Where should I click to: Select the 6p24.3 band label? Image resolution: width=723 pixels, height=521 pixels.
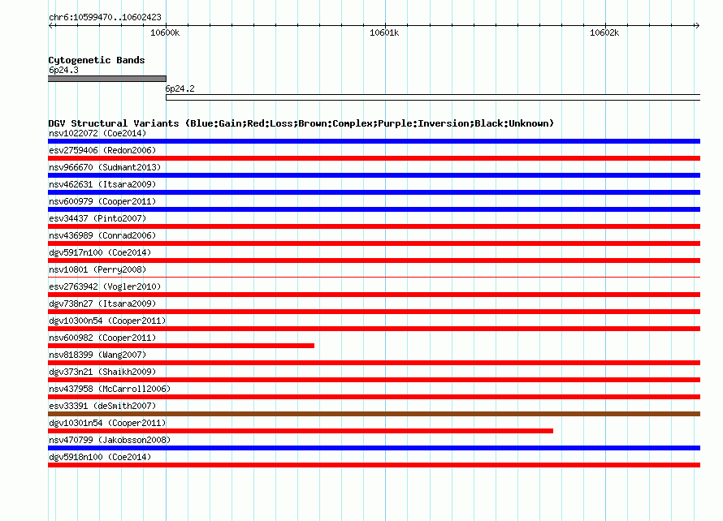[x=63, y=70]
